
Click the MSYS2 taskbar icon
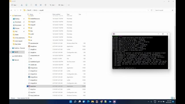pyautogui.click(x=114, y=101)
